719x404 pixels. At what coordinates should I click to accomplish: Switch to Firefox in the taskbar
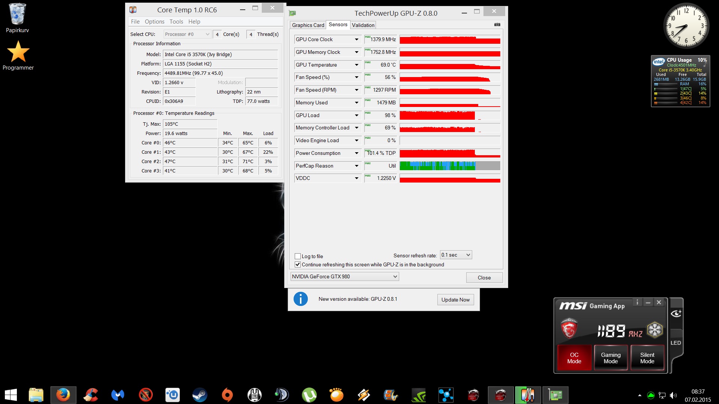coord(63,395)
